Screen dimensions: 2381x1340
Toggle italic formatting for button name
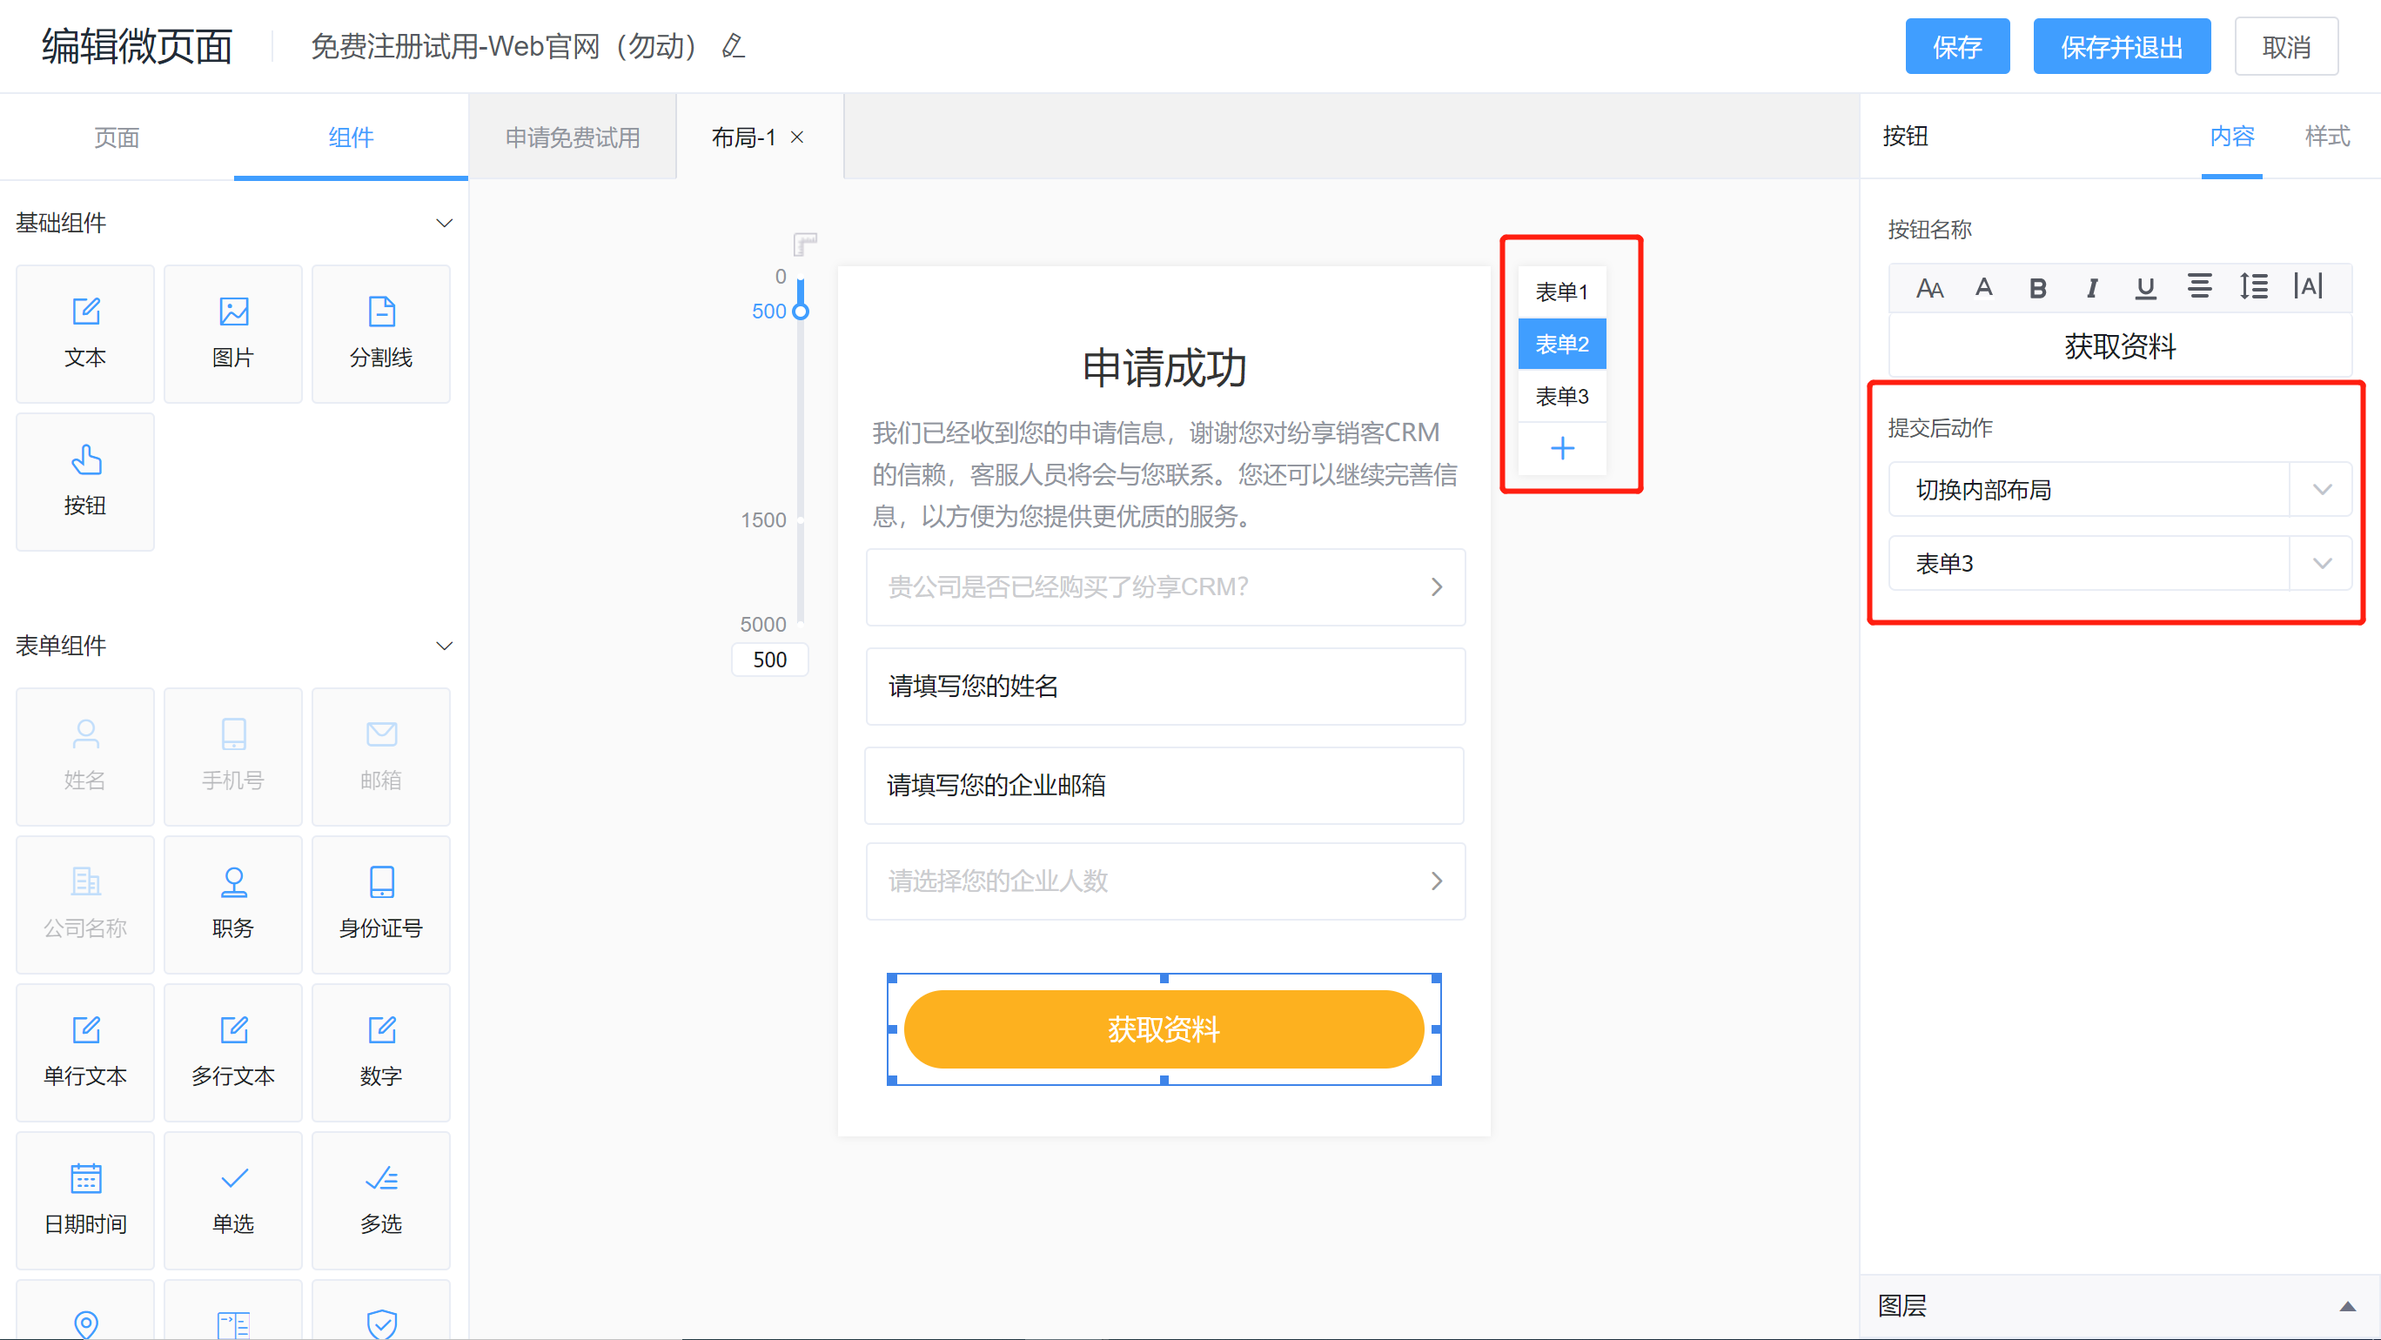[x=2092, y=288]
